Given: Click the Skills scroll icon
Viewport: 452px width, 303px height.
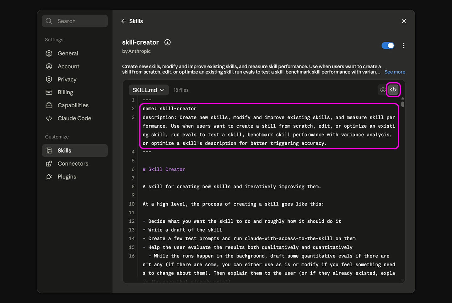Looking at the screenshot, I should (x=49, y=151).
